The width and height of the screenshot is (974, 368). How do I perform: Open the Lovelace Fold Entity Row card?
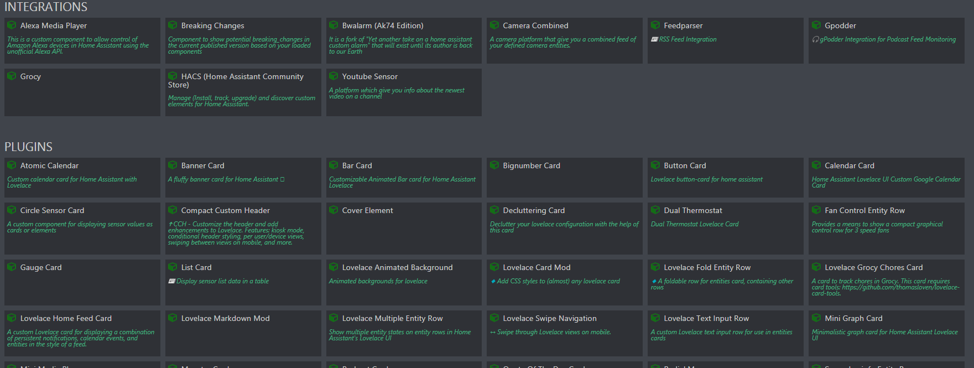[726, 282]
